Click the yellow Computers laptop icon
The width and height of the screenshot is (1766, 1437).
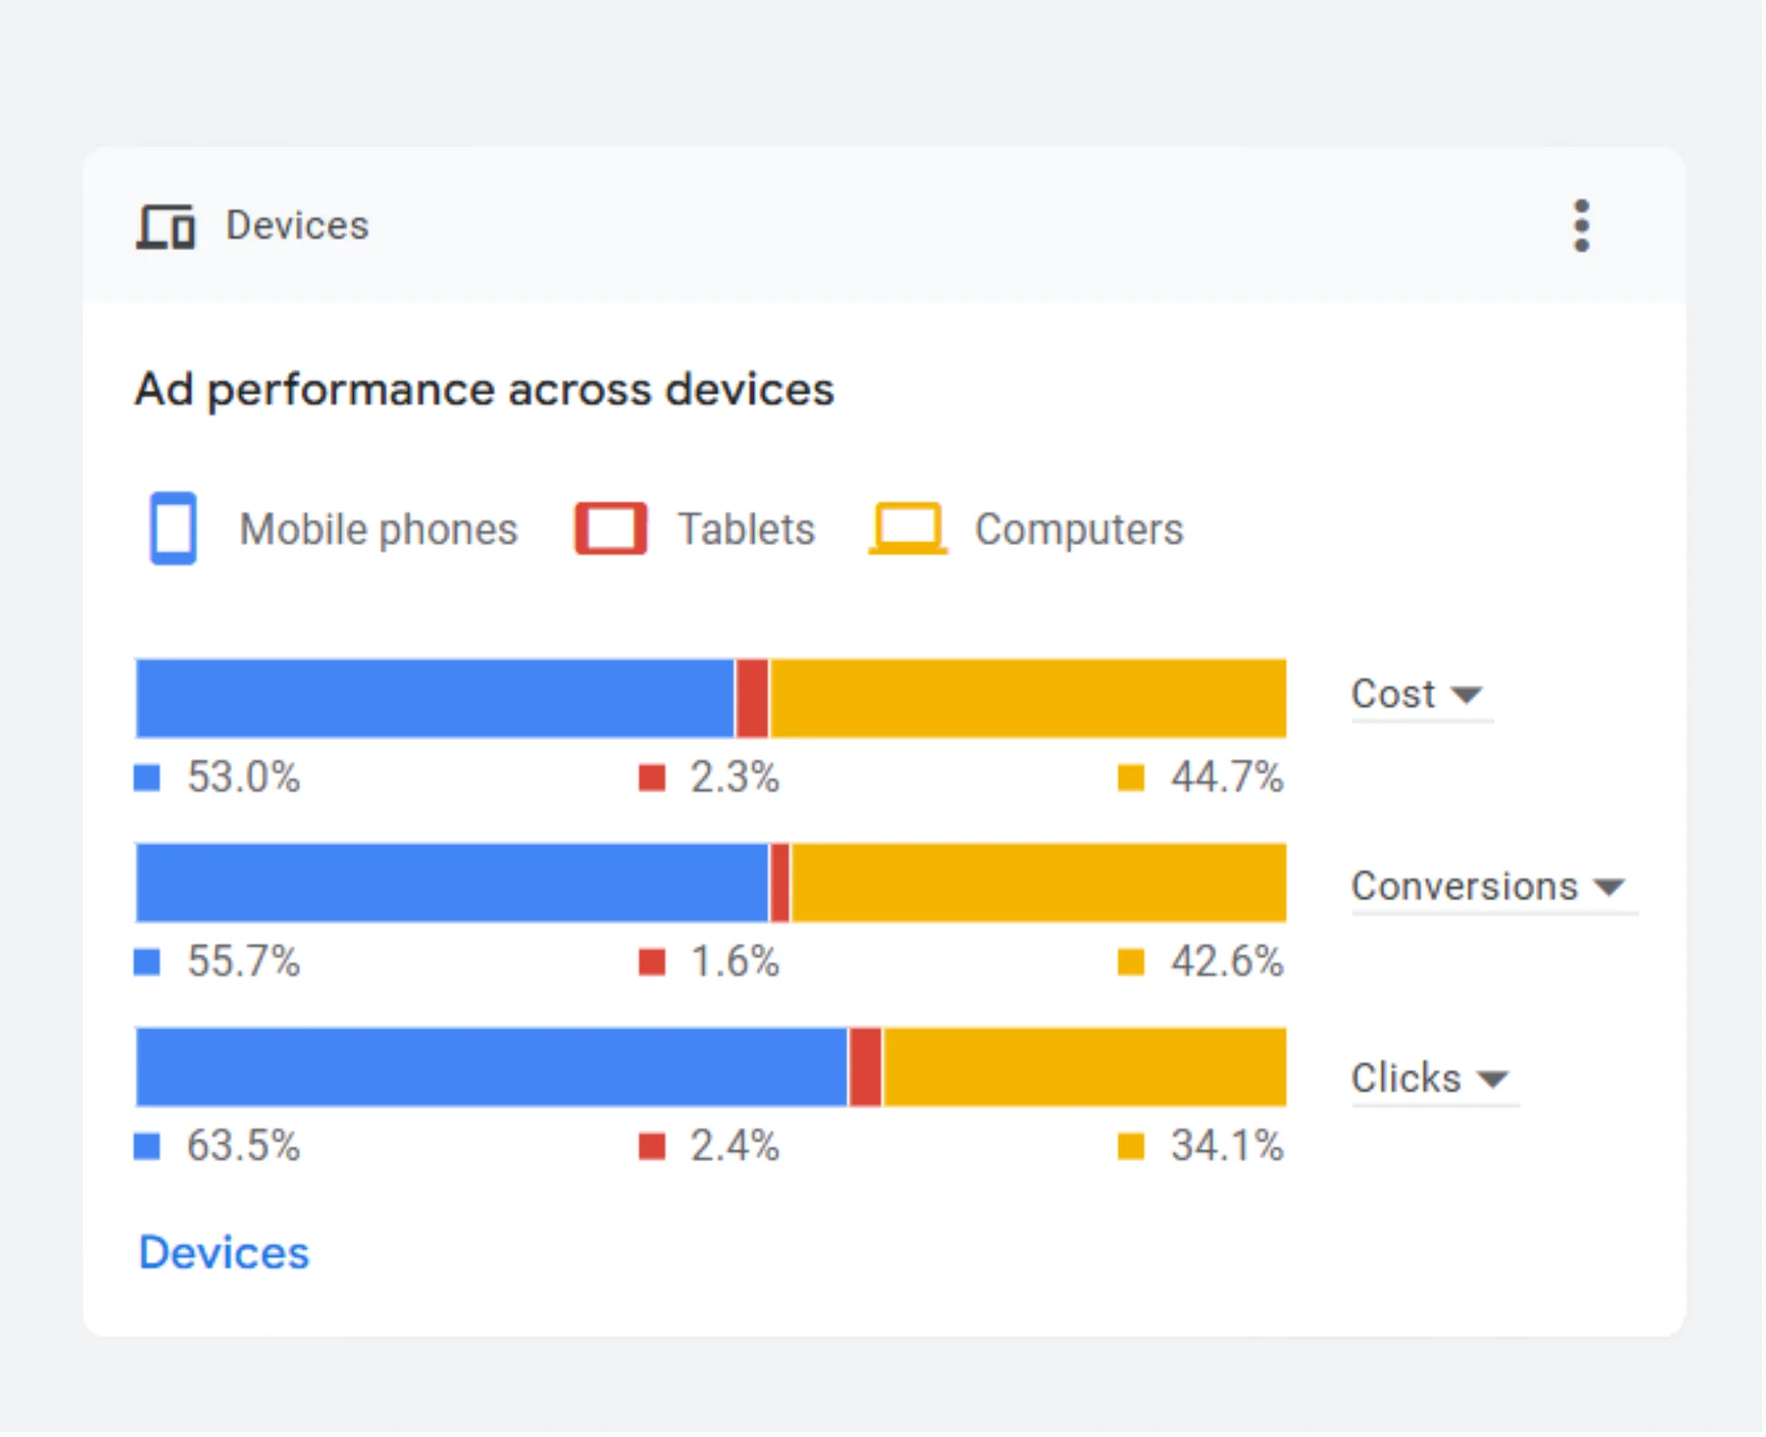tap(908, 528)
